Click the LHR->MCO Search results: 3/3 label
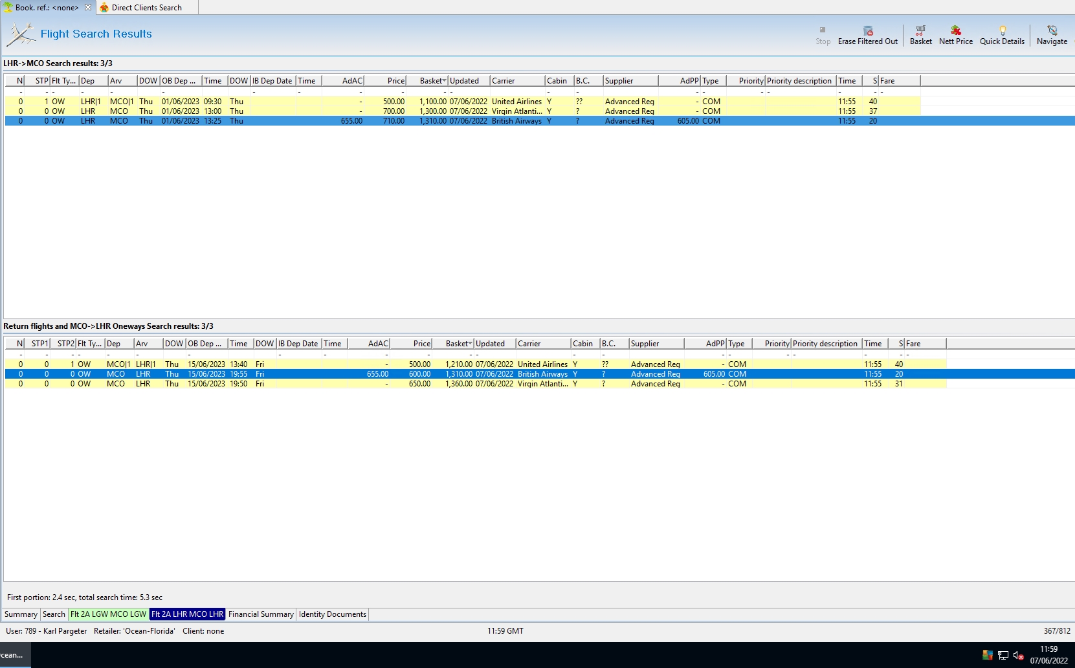 tap(58, 63)
